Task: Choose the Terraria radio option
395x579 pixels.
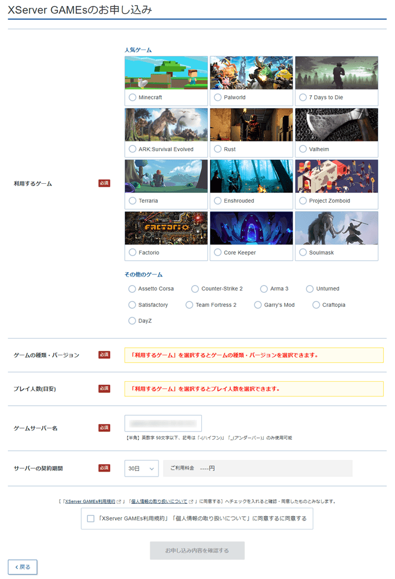Action: [x=132, y=201]
